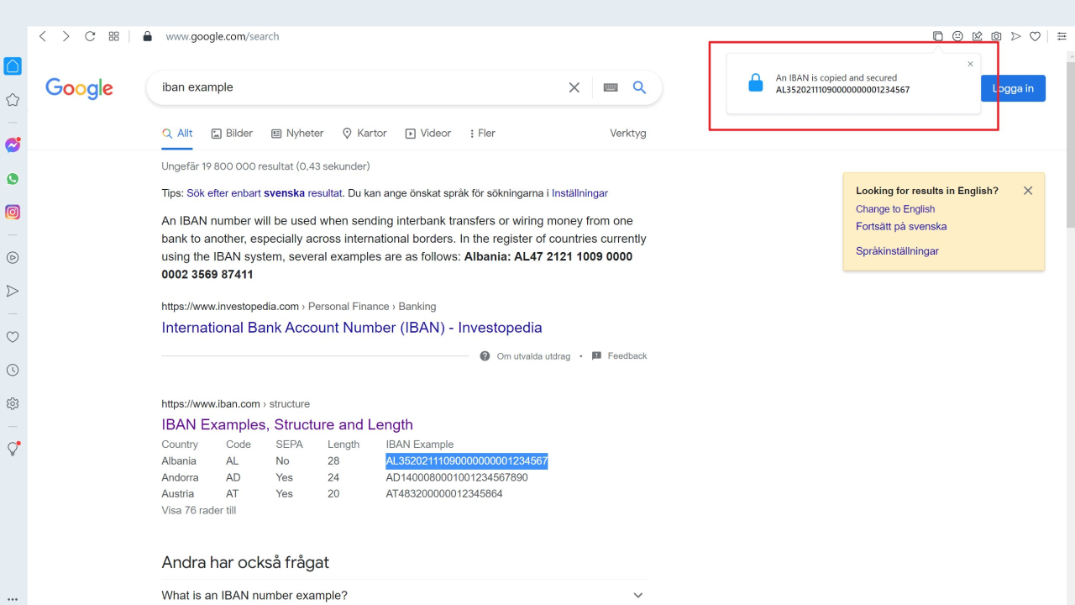Click Change to English link
1075x605 pixels.
point(895,209)
